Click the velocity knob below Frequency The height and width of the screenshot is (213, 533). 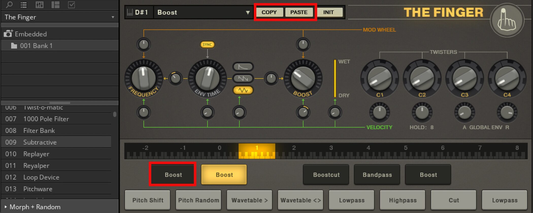point(144,112)
